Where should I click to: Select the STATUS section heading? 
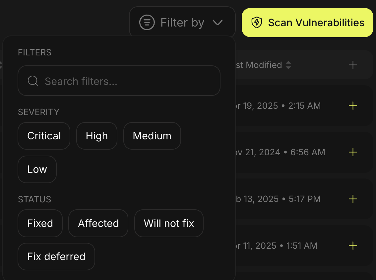[34, 199]
